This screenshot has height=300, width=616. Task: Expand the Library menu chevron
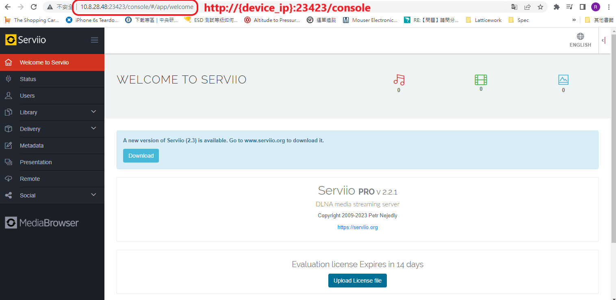tap(93, 112)
